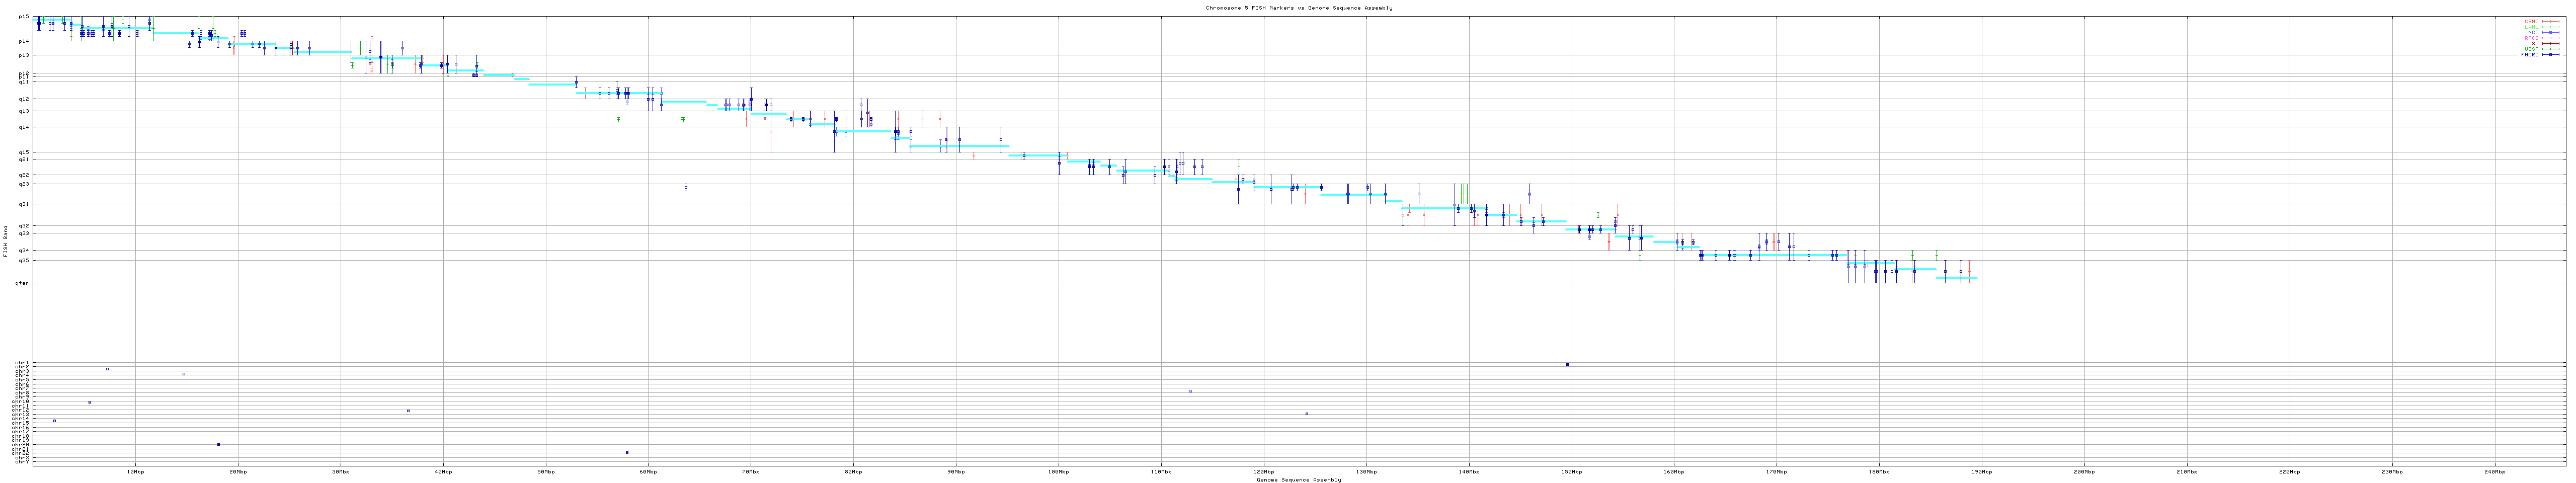Click the chart title text
The height and width of the screenshot is (483, 2576).
click(x=1298, y=7)
